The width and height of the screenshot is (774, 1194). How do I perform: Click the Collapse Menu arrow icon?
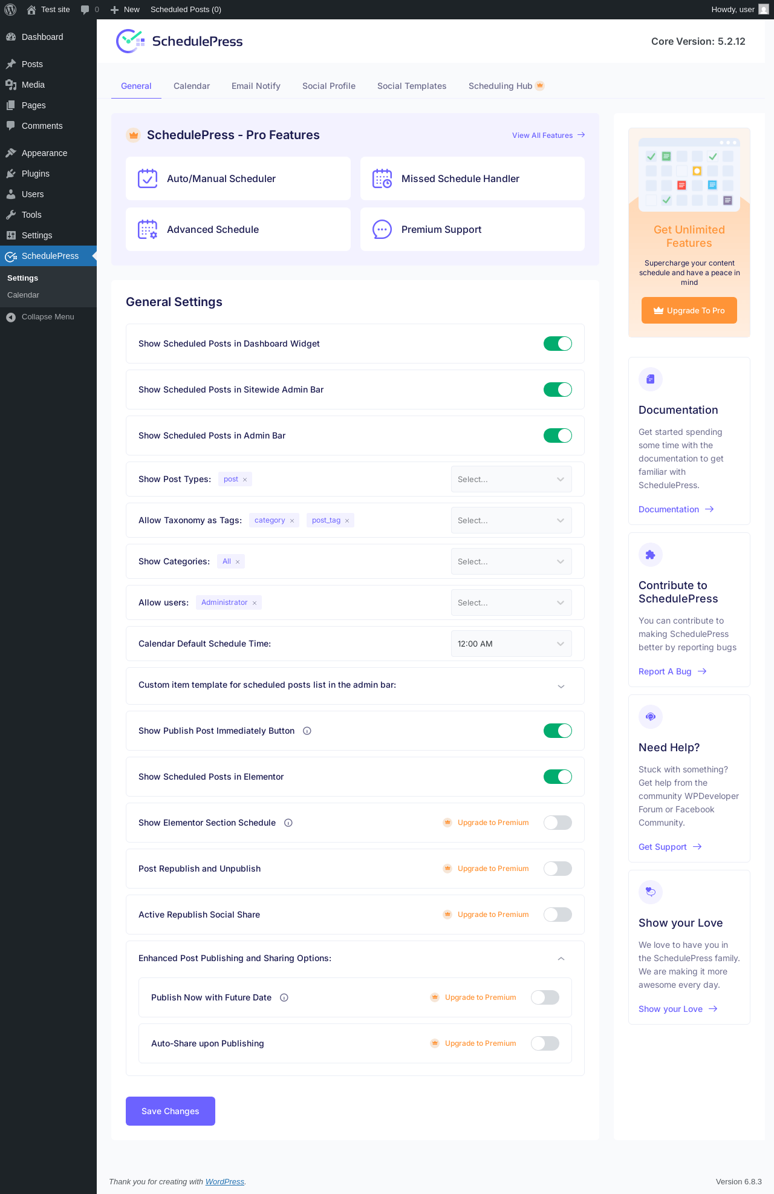click(11, 317)
